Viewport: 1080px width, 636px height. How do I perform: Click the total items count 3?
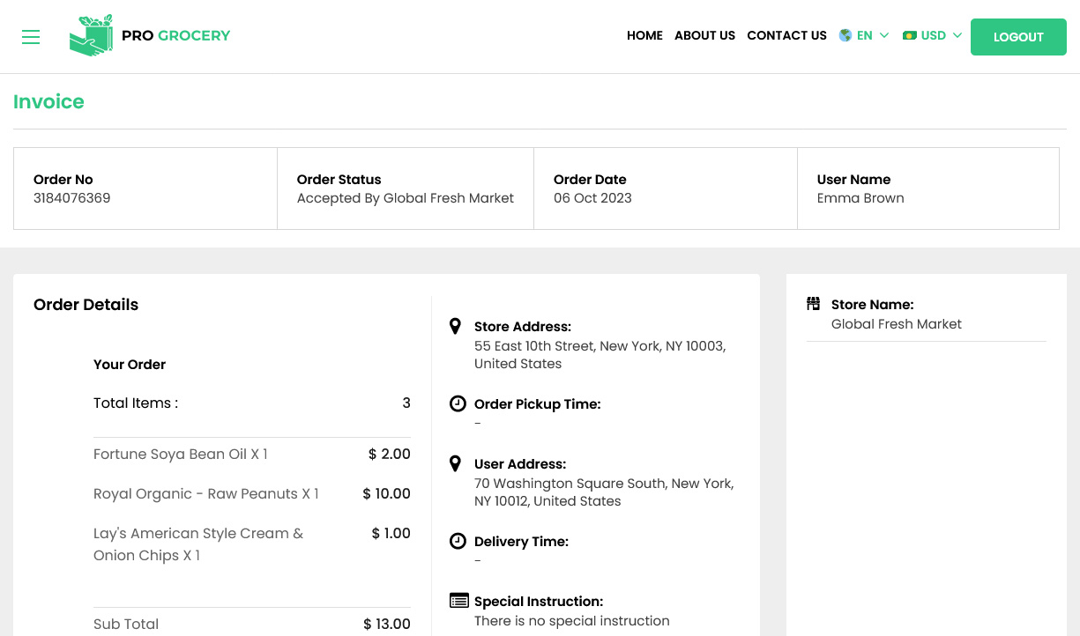(406, 403)
